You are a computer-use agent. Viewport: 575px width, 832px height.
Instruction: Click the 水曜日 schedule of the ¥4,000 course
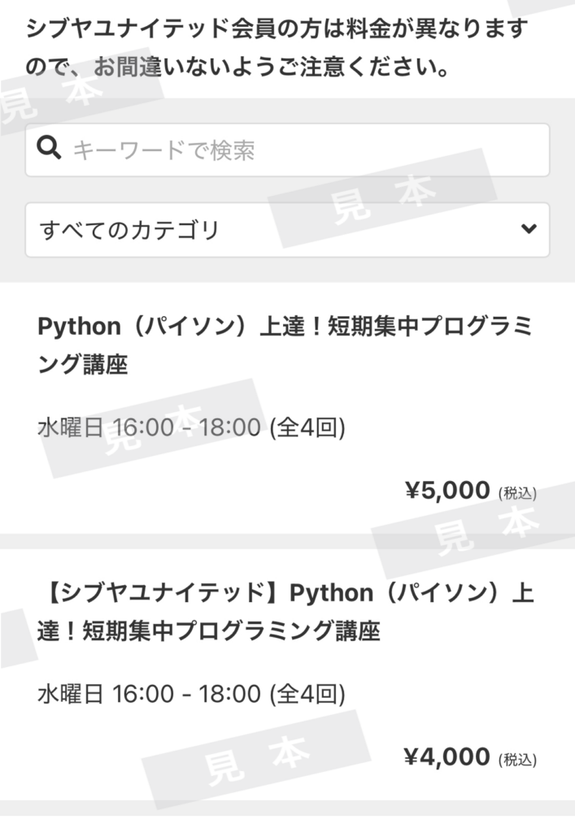coord(70,694)
